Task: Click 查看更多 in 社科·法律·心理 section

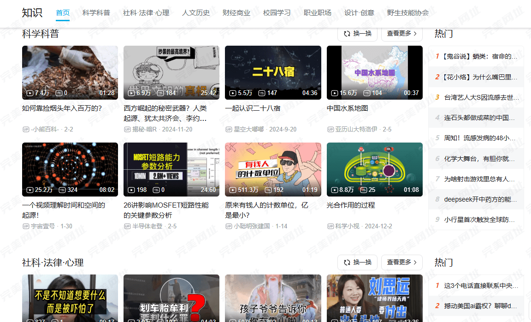Action: point(401,262)
